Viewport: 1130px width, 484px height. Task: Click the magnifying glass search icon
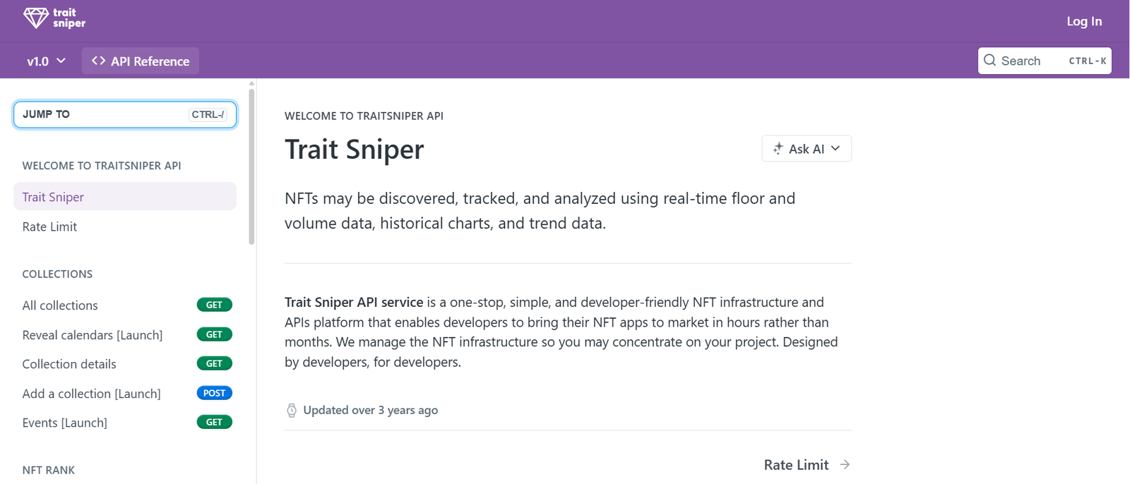tap(989, 61)
